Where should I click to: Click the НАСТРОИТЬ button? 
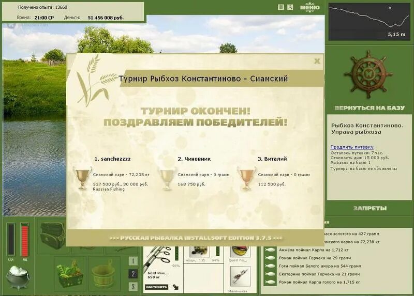[x=156, y=287]
